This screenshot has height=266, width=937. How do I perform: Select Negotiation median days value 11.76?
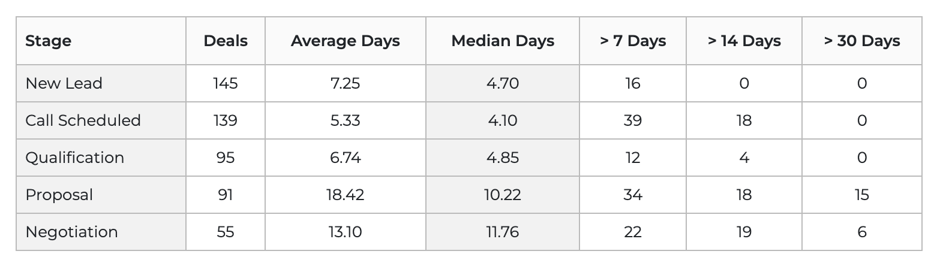pos(503,232)
